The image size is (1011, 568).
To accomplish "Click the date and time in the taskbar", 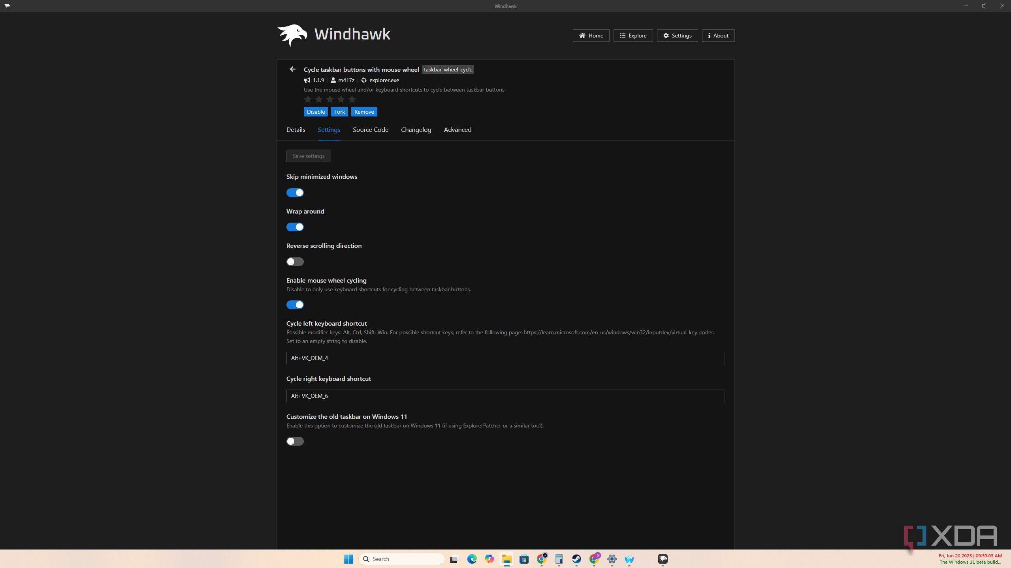I will point(970,556).
